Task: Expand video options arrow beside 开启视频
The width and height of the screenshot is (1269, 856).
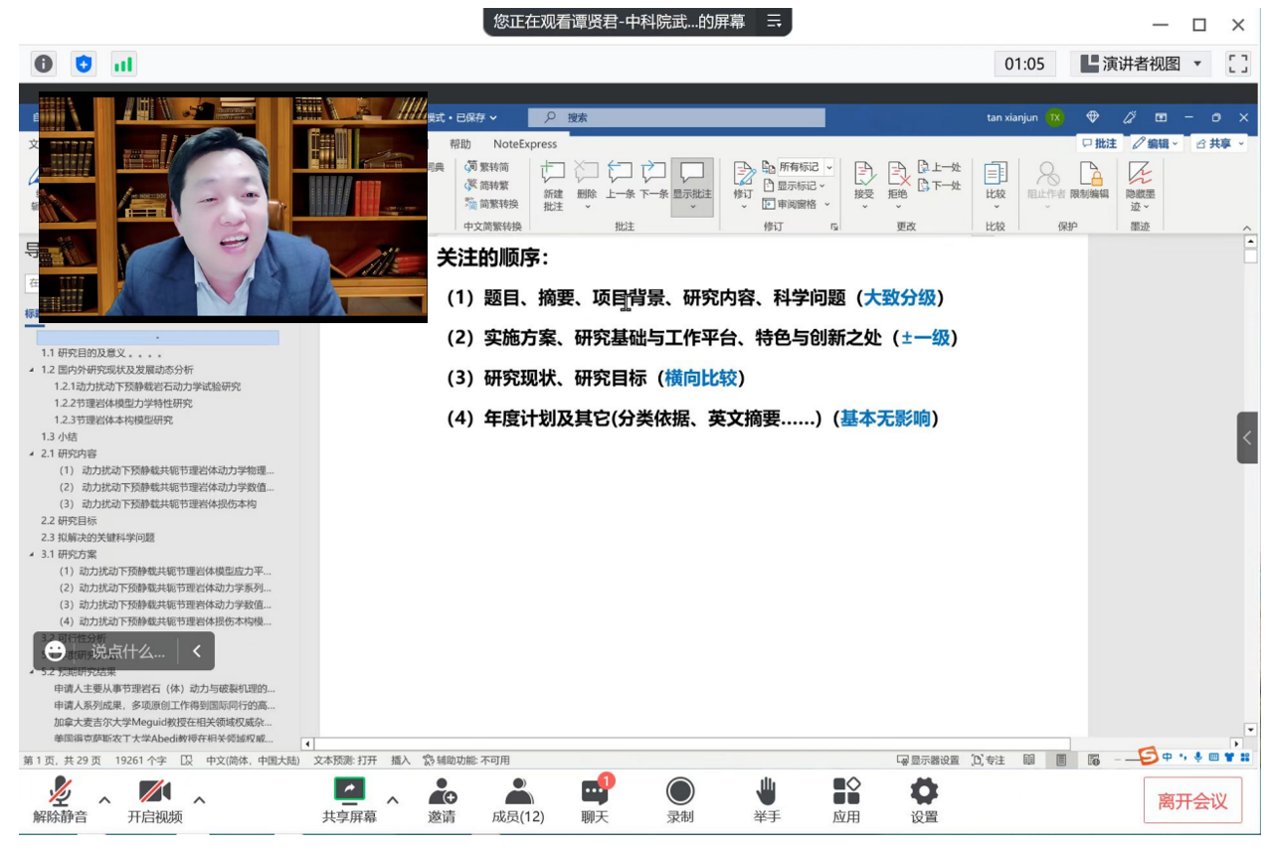Action: pos(199,799)
